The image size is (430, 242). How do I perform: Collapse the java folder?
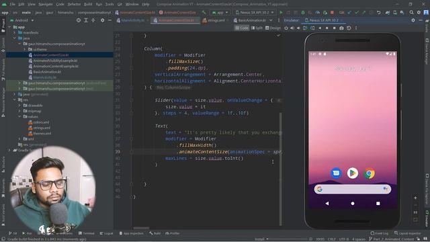tap(15, 38)
